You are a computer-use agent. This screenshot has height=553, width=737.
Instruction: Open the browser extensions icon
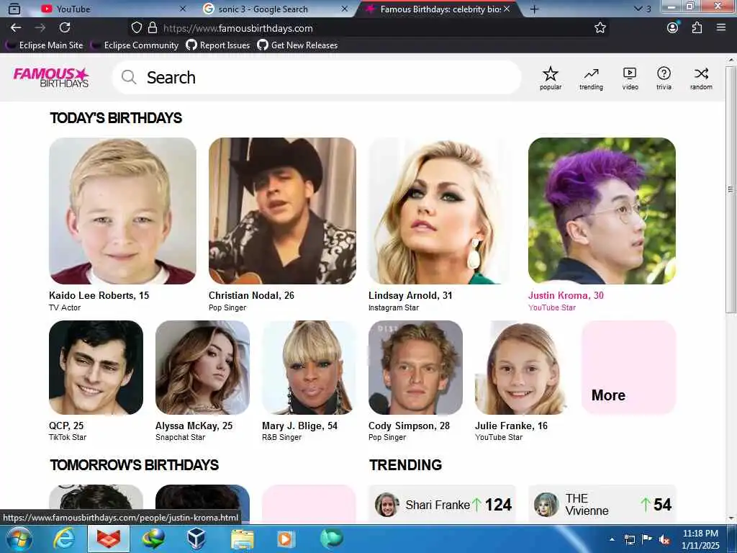[x=697, y=28]
